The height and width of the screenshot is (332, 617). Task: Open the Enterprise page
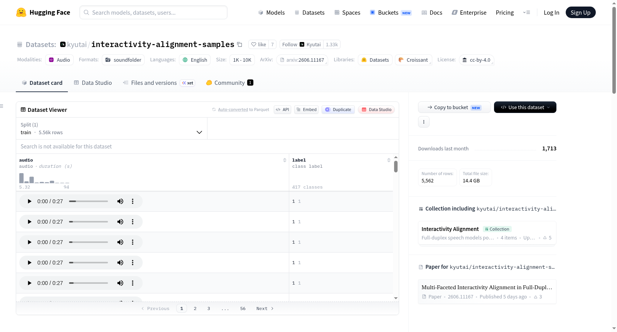coord(469,13)
